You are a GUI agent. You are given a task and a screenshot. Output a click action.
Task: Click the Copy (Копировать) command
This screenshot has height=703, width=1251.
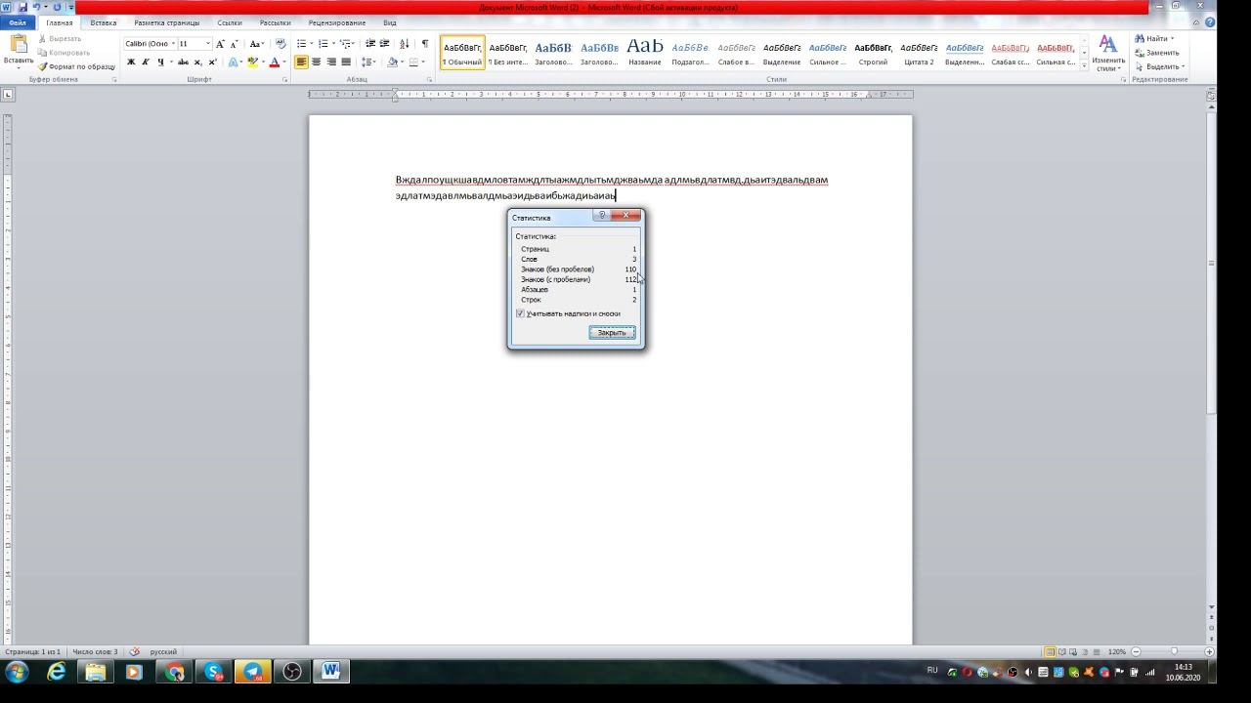point(63,53)
